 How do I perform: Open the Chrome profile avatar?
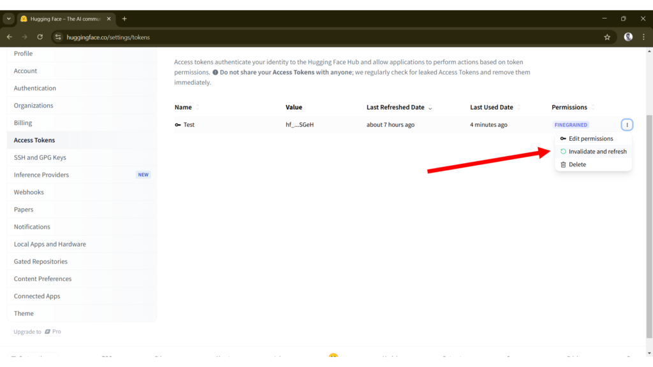point(628,37)
